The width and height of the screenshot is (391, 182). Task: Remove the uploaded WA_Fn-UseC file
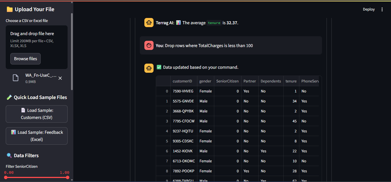tap(60, 78)
